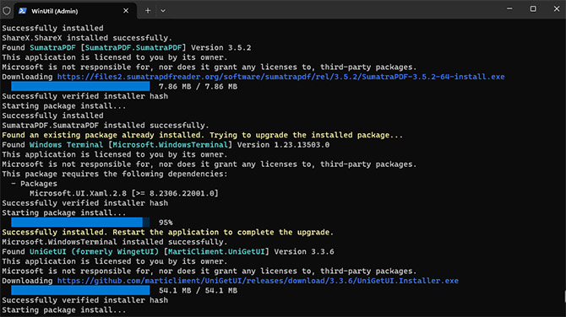
Task: Click the "Microsoft.WindowsTerminal" package ID
Action: point(171,145)
